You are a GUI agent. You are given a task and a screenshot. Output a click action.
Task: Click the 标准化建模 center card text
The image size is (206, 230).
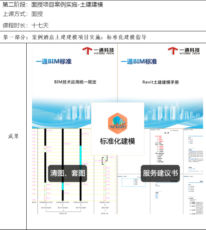click(117, 141)
